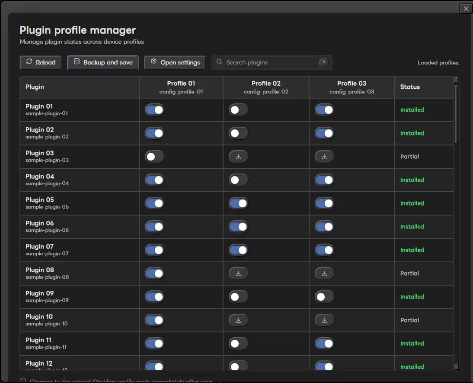This screenshot has height=383, width=473.
Task: Disable Plugin 06 in Profile 03
Action: 324,226
